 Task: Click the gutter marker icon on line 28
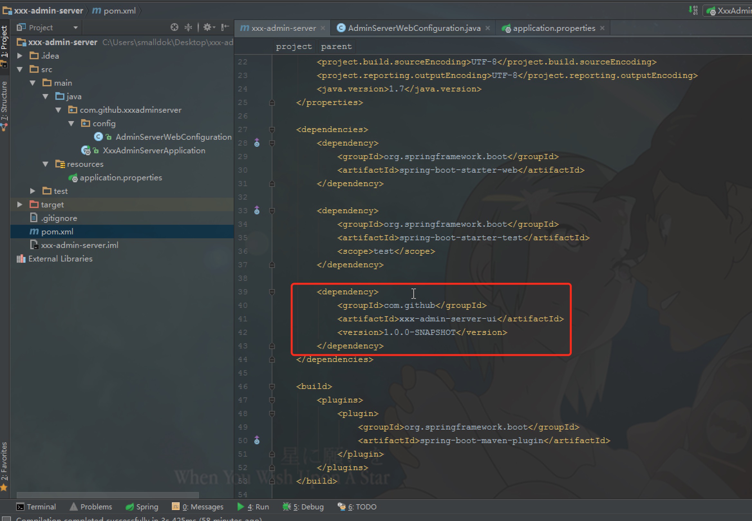point(257,143)
